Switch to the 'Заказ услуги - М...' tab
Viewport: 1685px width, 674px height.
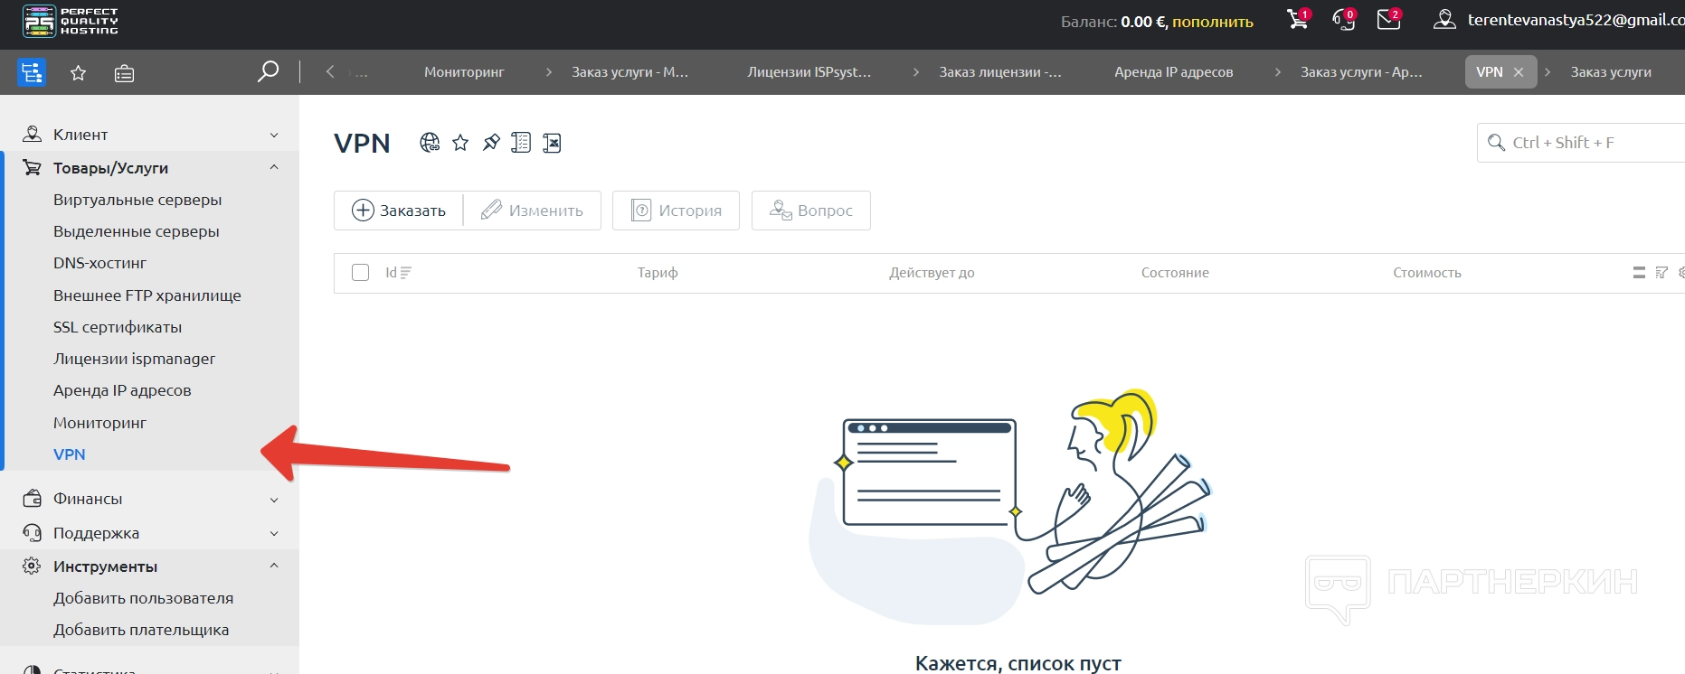(630, 72)
